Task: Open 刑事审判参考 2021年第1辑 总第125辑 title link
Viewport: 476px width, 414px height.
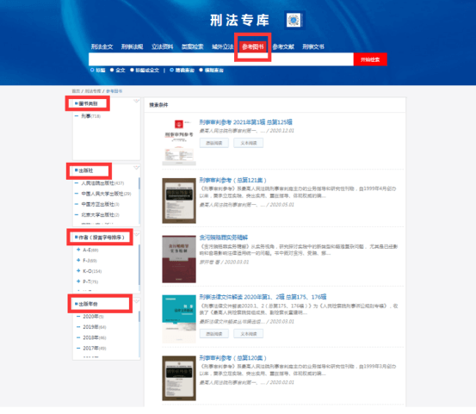Action: (245, 122)
